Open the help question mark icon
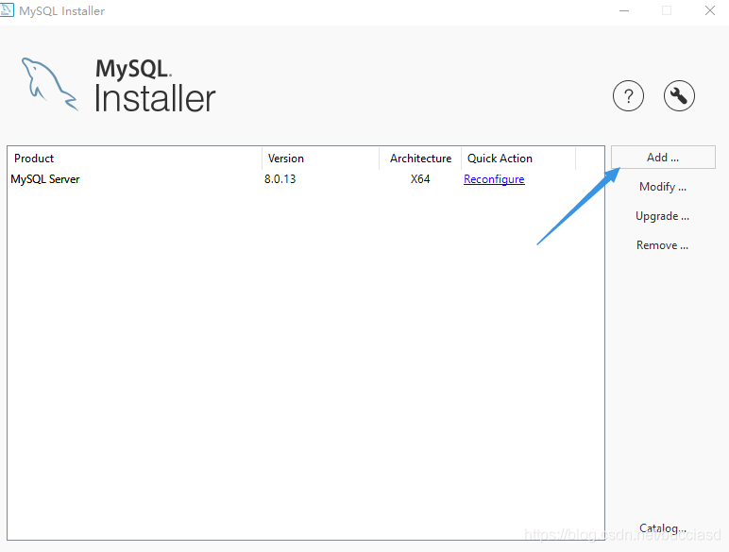 (x=628, y=96)
